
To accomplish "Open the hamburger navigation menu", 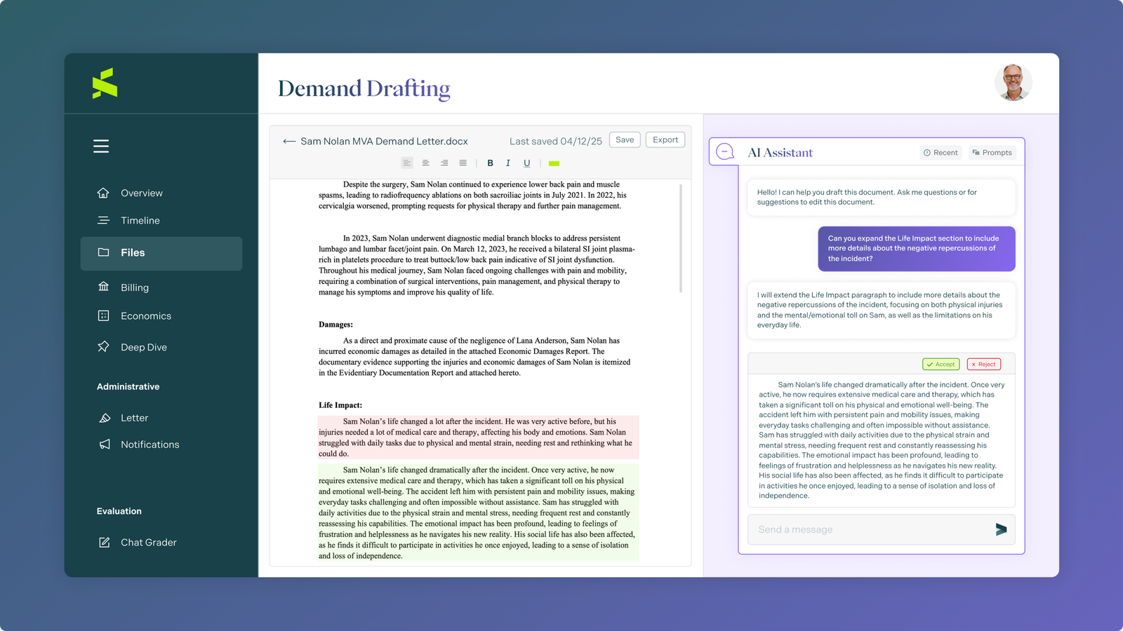I will pyautogui.click(x=100, y=146).
